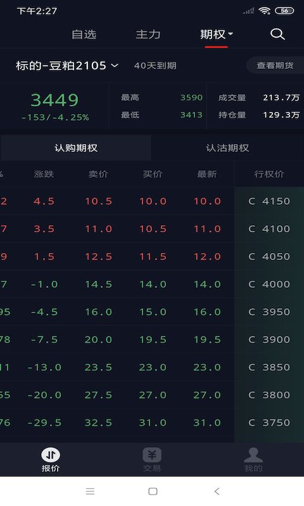Tap the 40天到期 expiry label
This screenshot has width=304, height=506.
[x=155, y=66]
